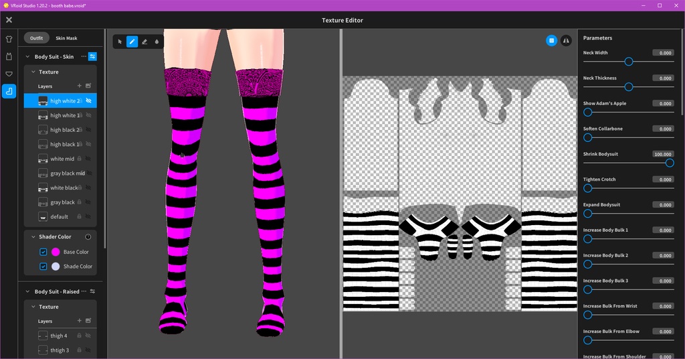Switch to the Outfit tab
The image size is (685, 359).
pyautogui.click(x=36, y=38)
